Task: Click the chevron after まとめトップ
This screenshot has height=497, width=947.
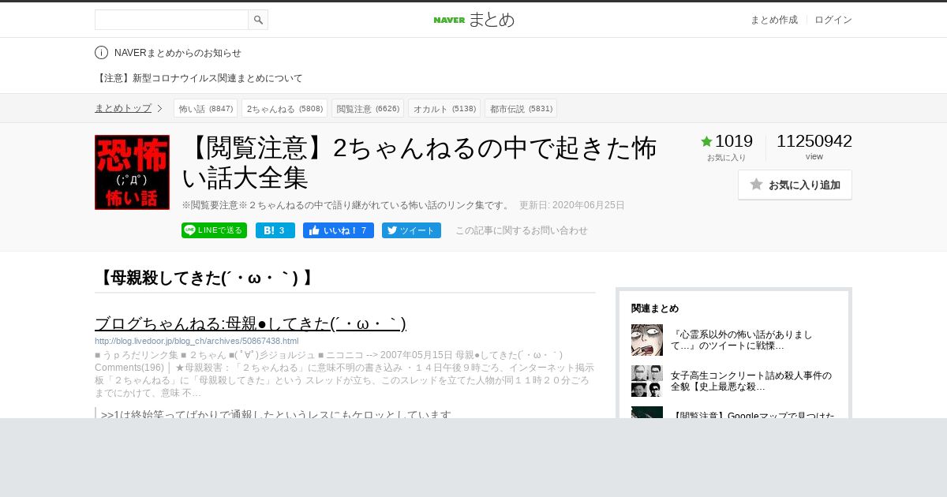Action: tap(159, 108)
